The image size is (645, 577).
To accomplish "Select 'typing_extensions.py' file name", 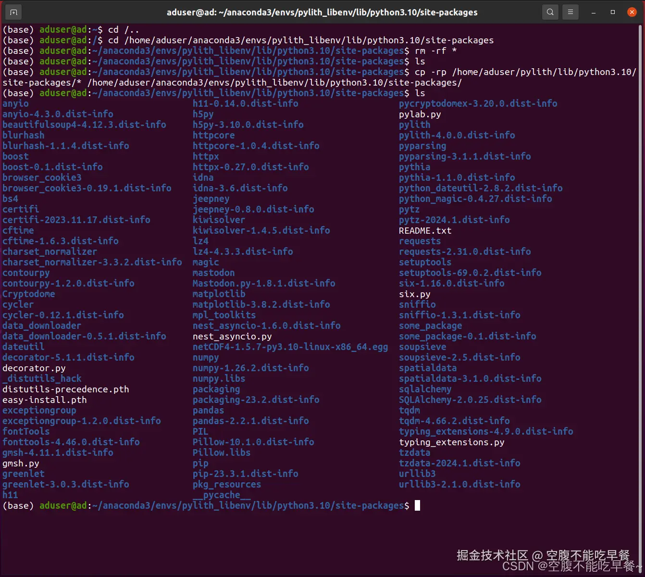I will [x=452, y=442].
